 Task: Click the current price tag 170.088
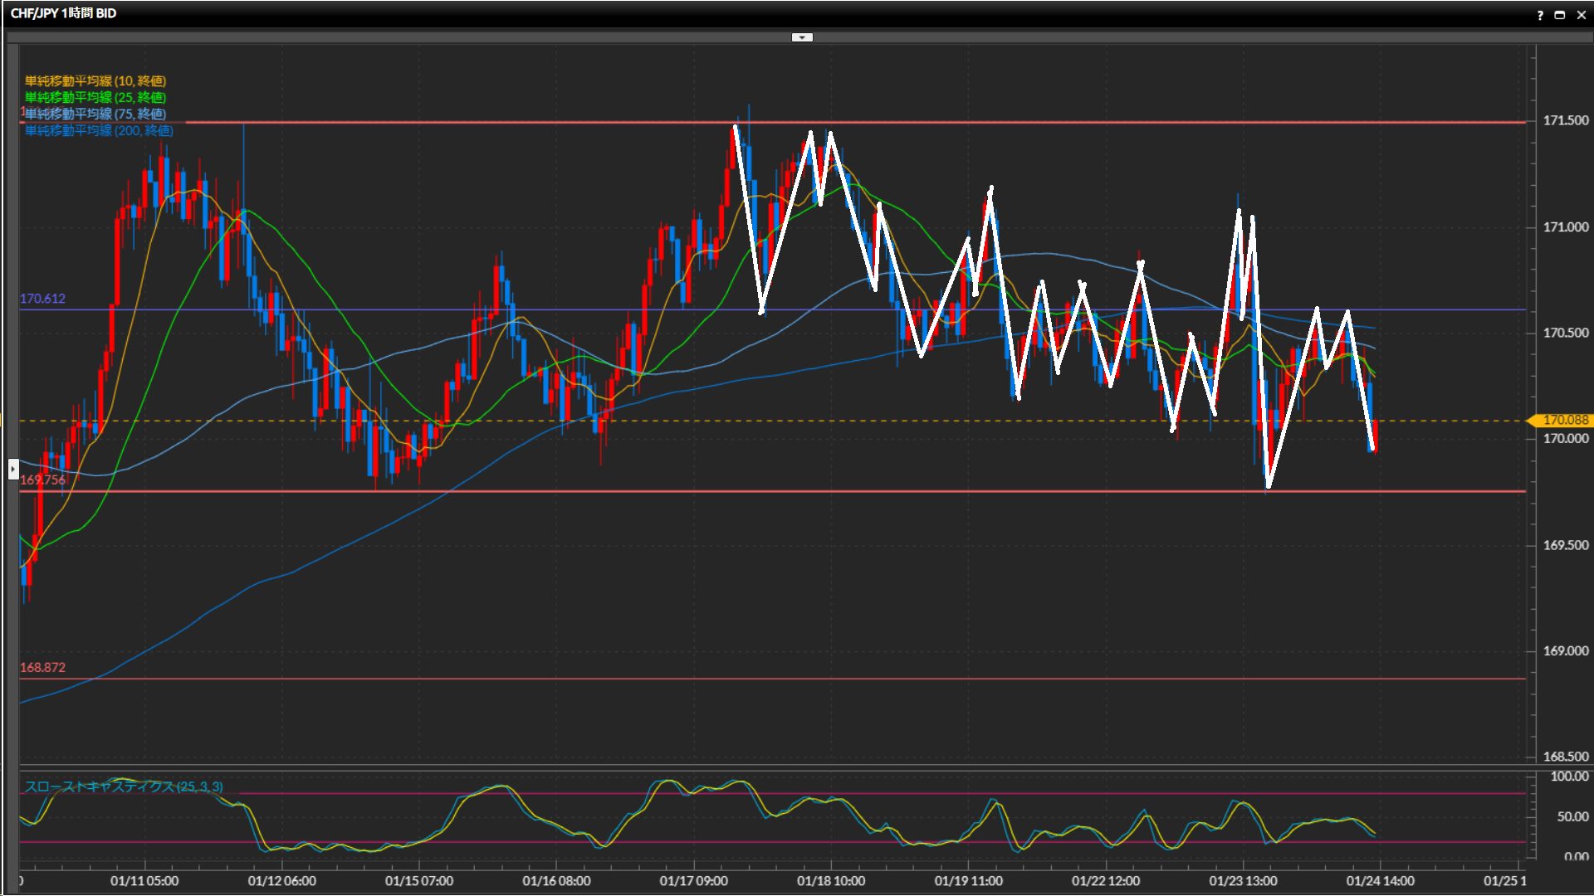(1564, 420)
